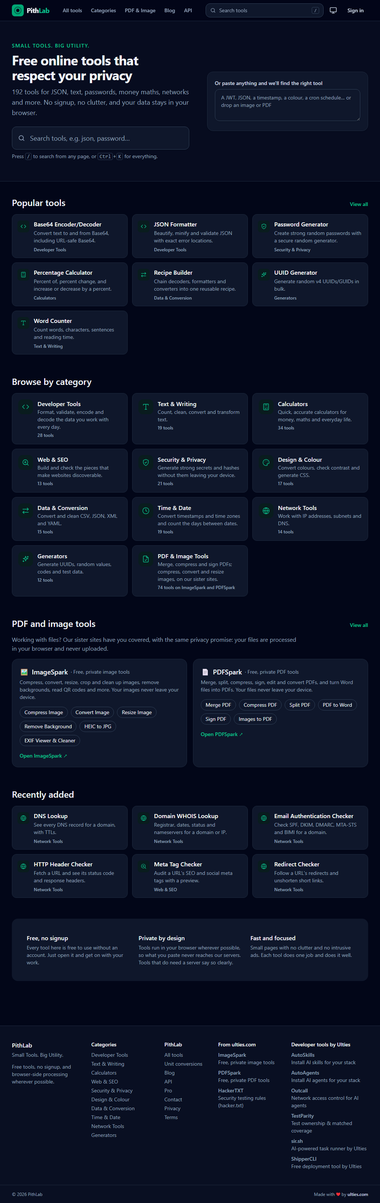
Task: Click ulties.com link at page bottom
Action: [358, 1194]
